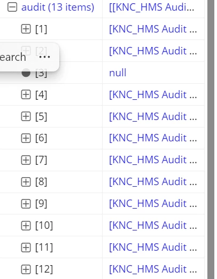Screen dimensions: 217x279
Task: Select the KNC_HMS Audit value in row [2]
Action: (153, 51)
